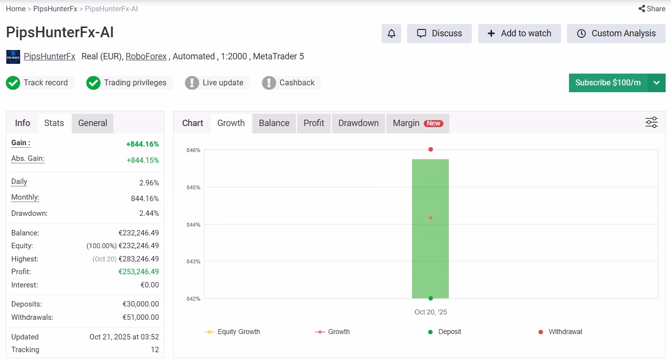Screen dimensions: 671x361
Task: Open the RoboForex broker link
Action: 146,56
